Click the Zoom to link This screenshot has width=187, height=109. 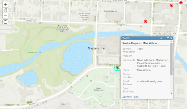(x=127, y=97)
